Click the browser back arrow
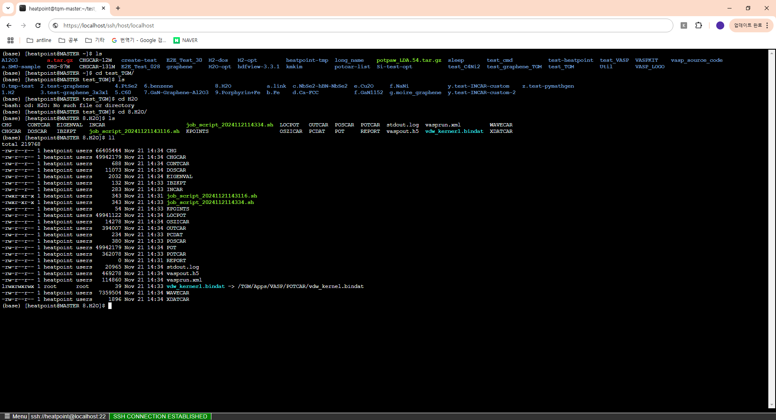Viewport: 776px width, 420px height. [x=9, y=25]
